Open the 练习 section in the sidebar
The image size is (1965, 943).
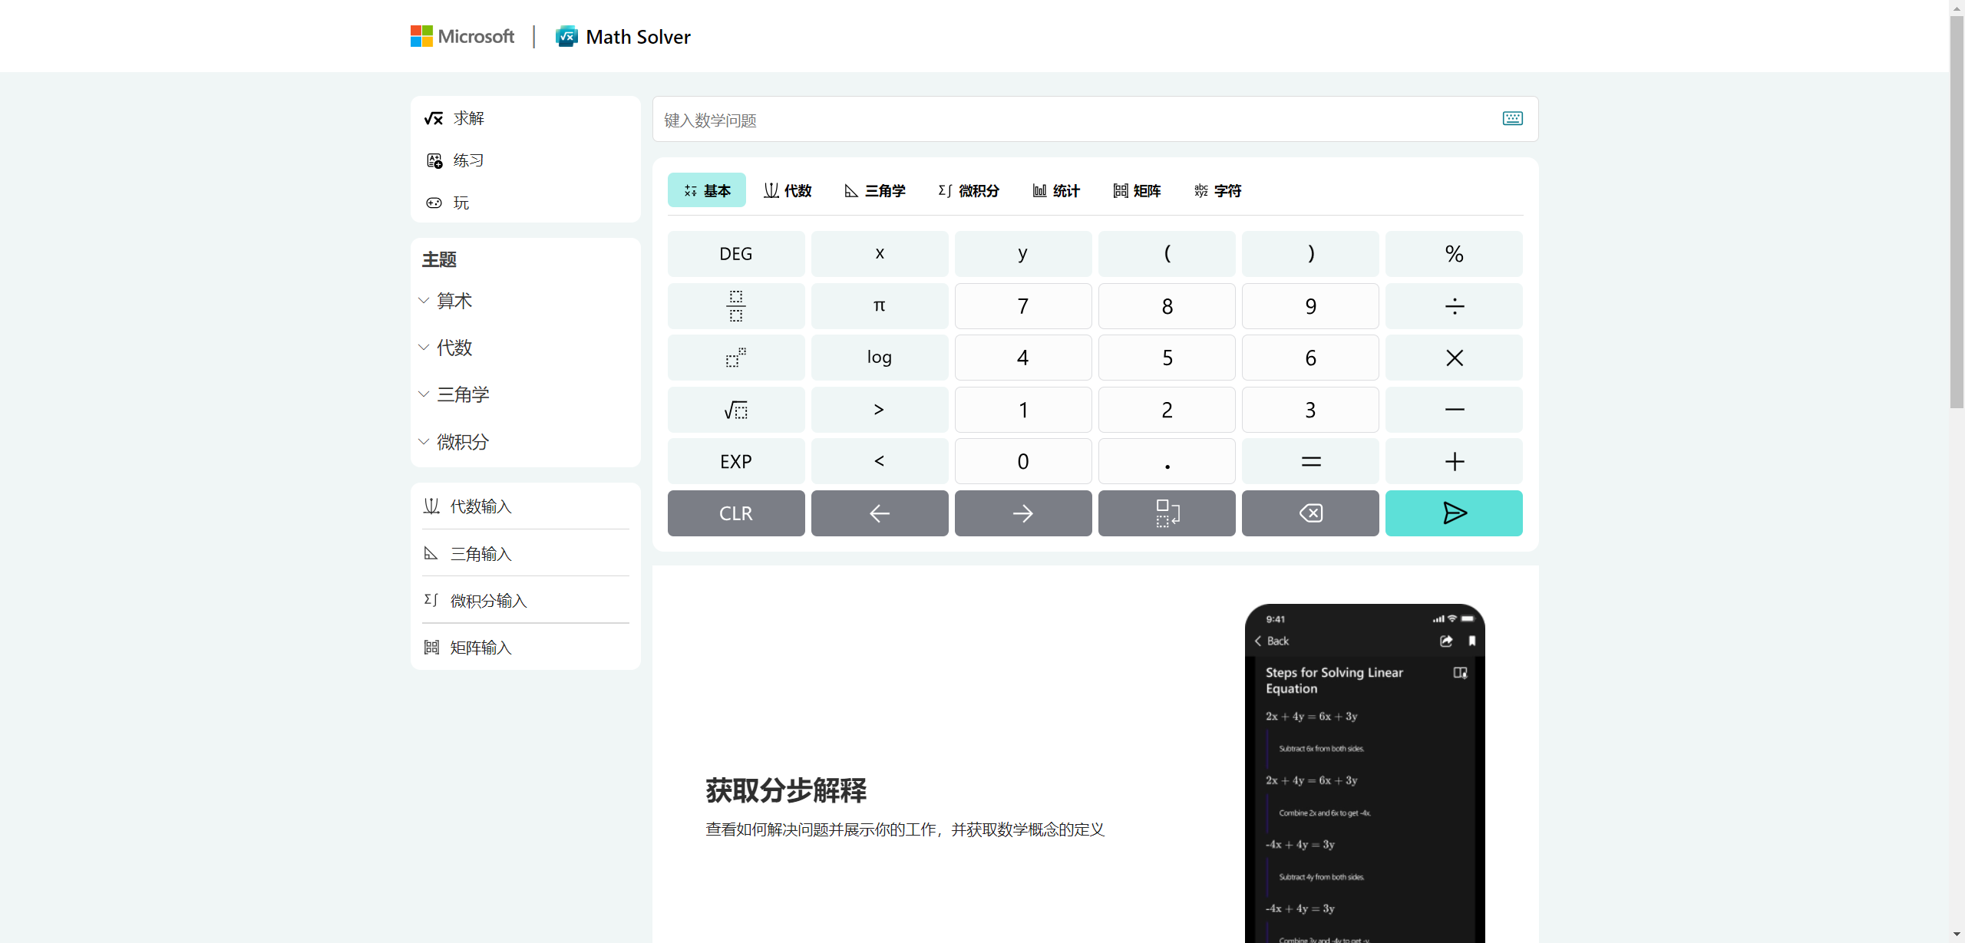[467, 160]
